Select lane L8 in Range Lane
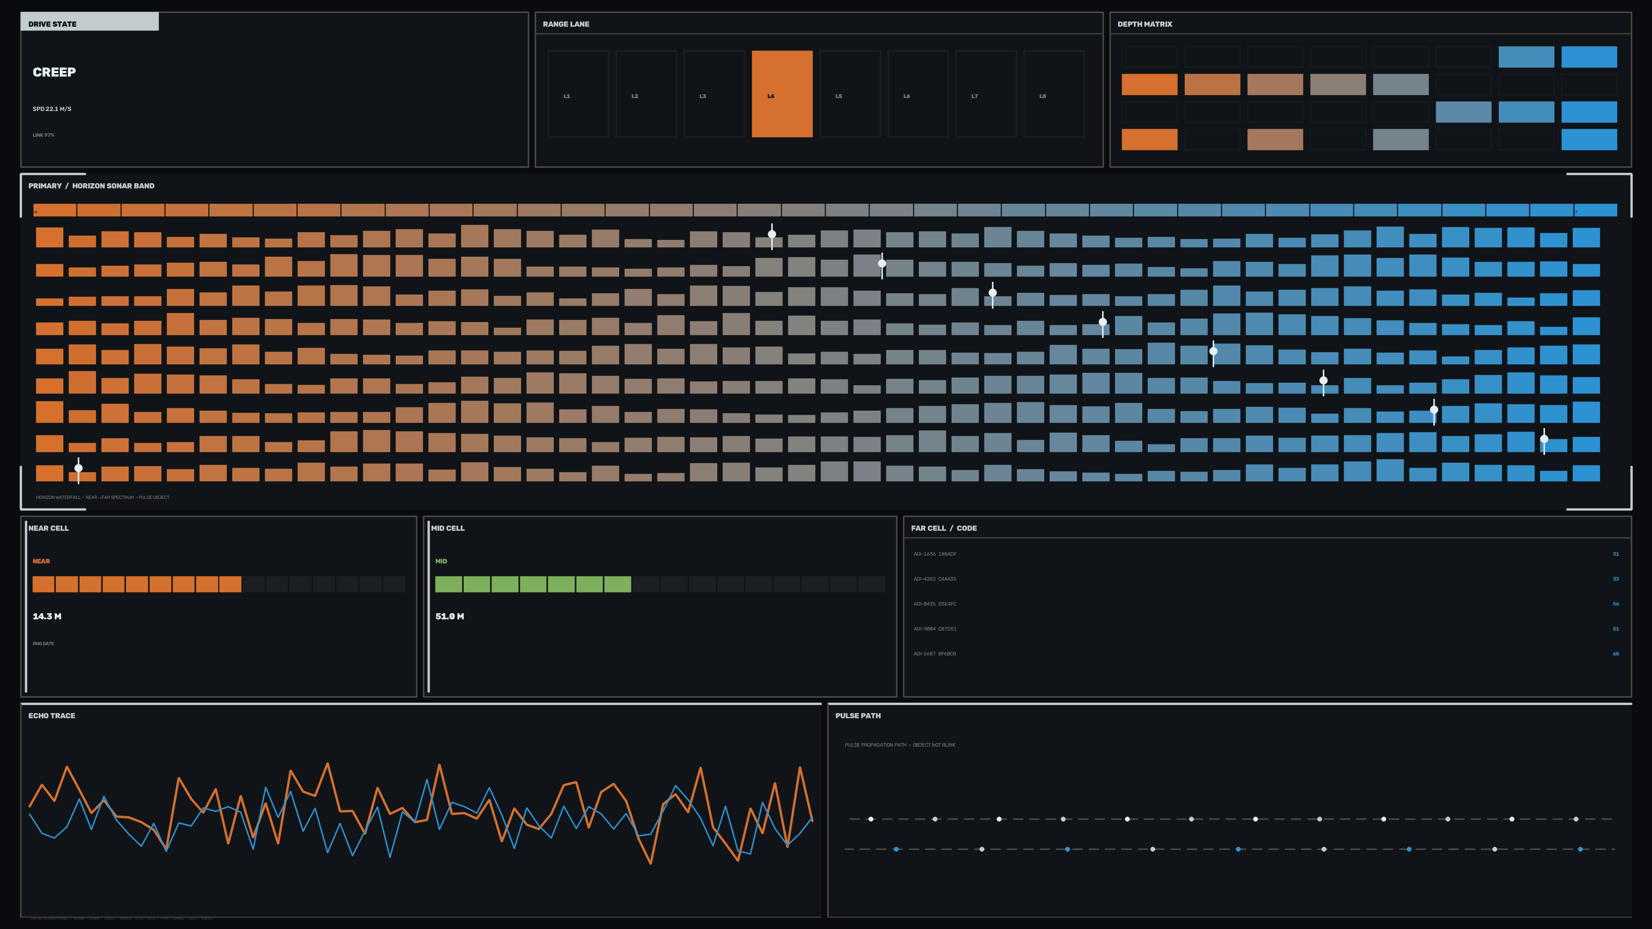 click(x=1054, y=94)
